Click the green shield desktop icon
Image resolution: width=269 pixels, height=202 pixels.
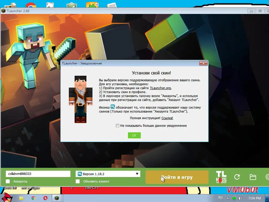coord(72,5)
